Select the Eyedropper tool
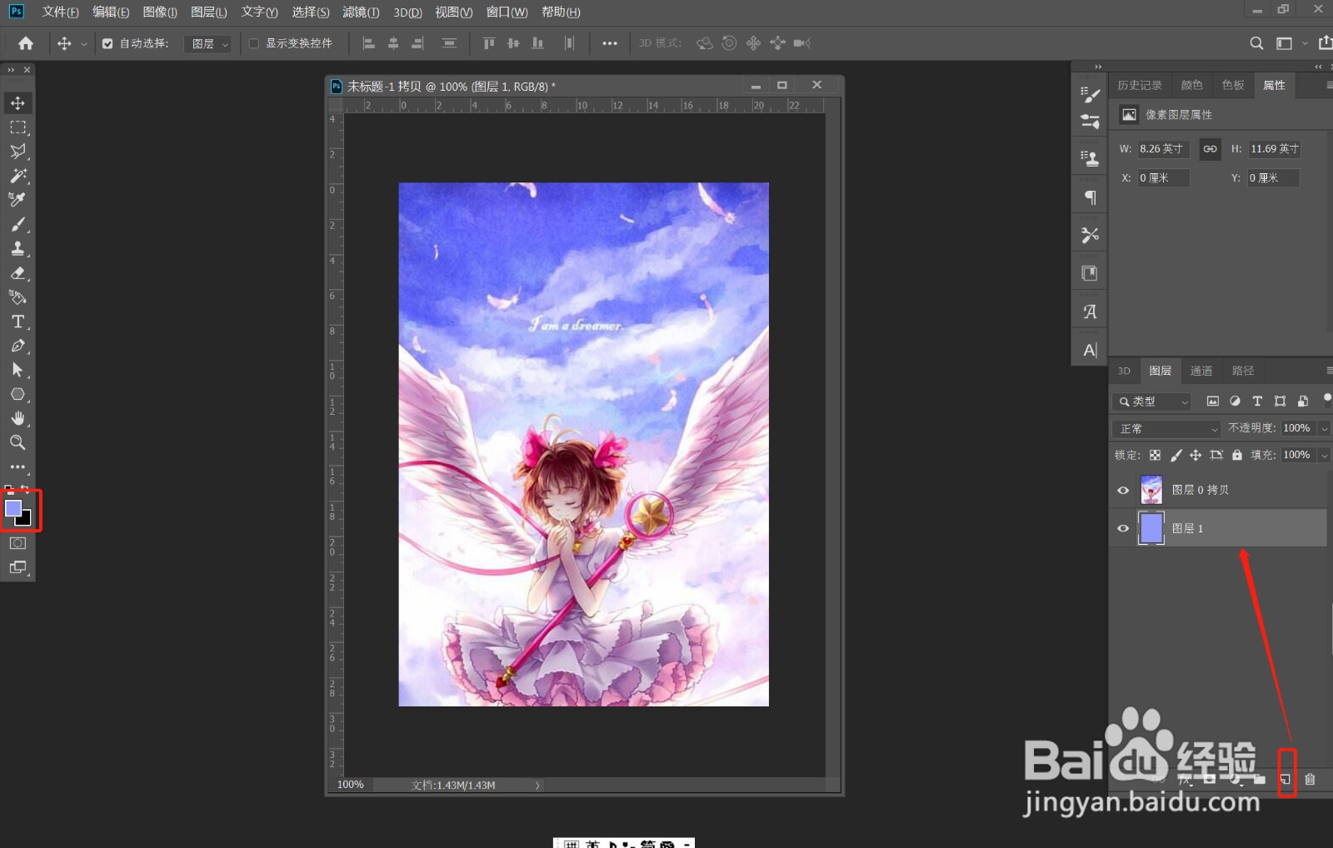The width and height of the screenshot is (1333, 848). click(17, 200)
